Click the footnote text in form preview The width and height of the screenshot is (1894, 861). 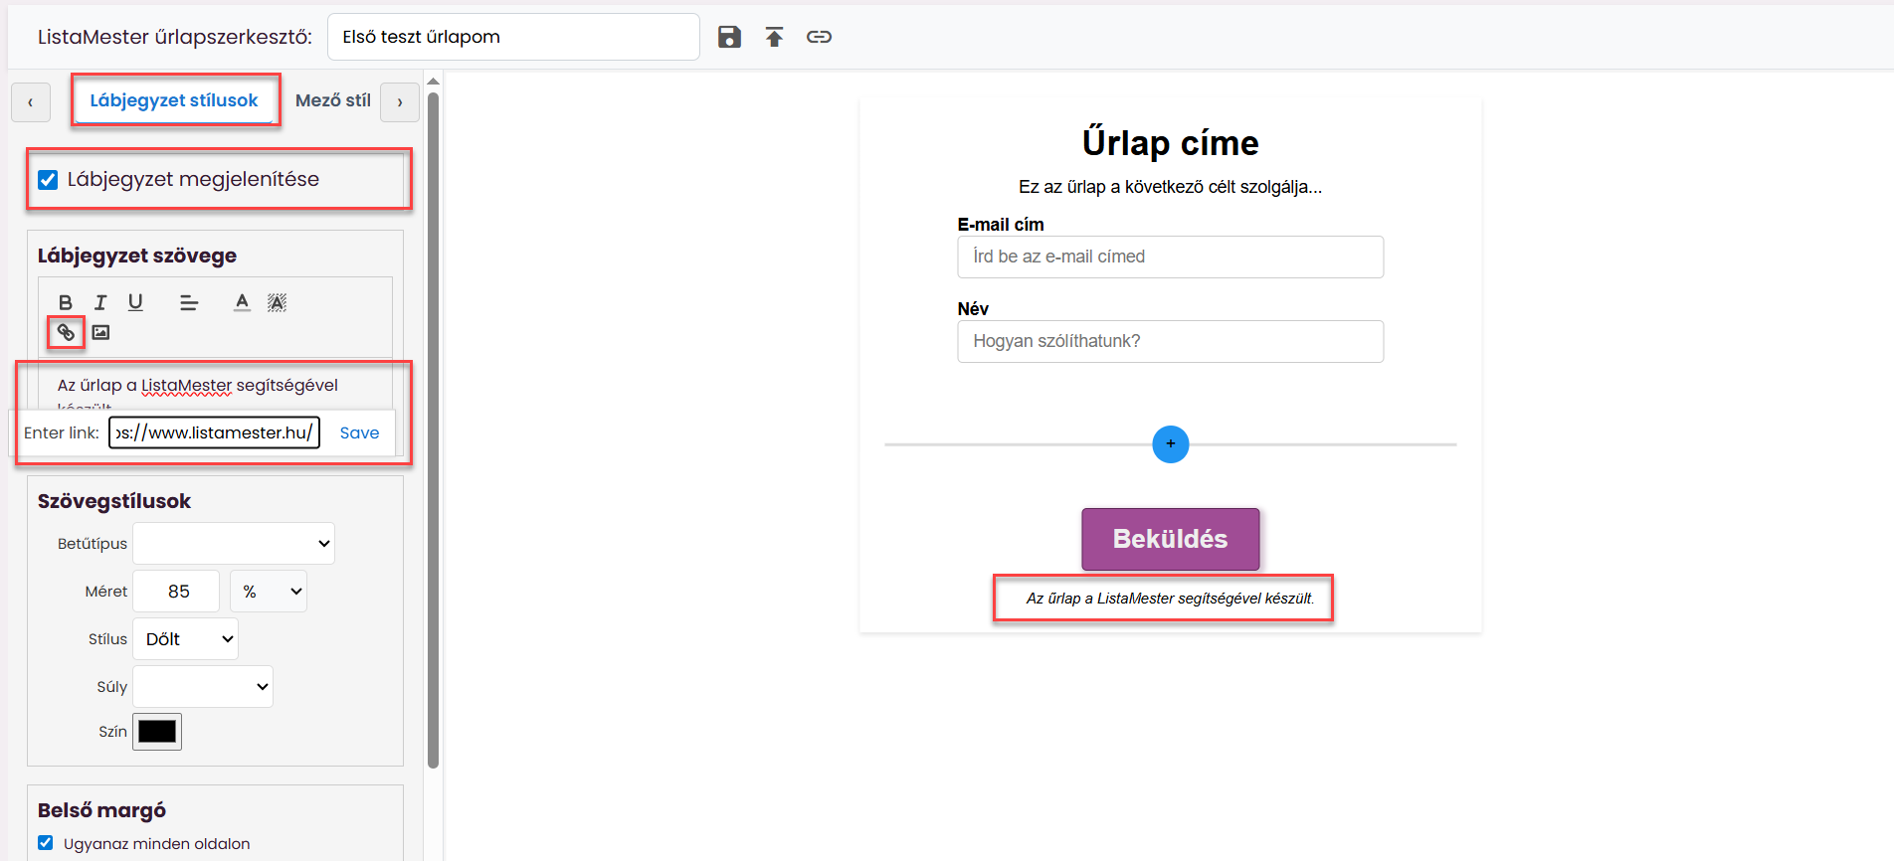pos(1171,599)
